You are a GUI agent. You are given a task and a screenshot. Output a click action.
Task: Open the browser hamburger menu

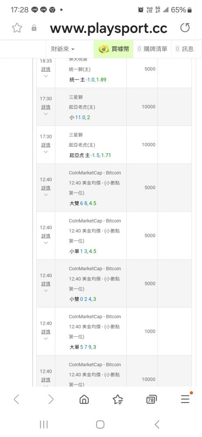(x=185, y=399)
